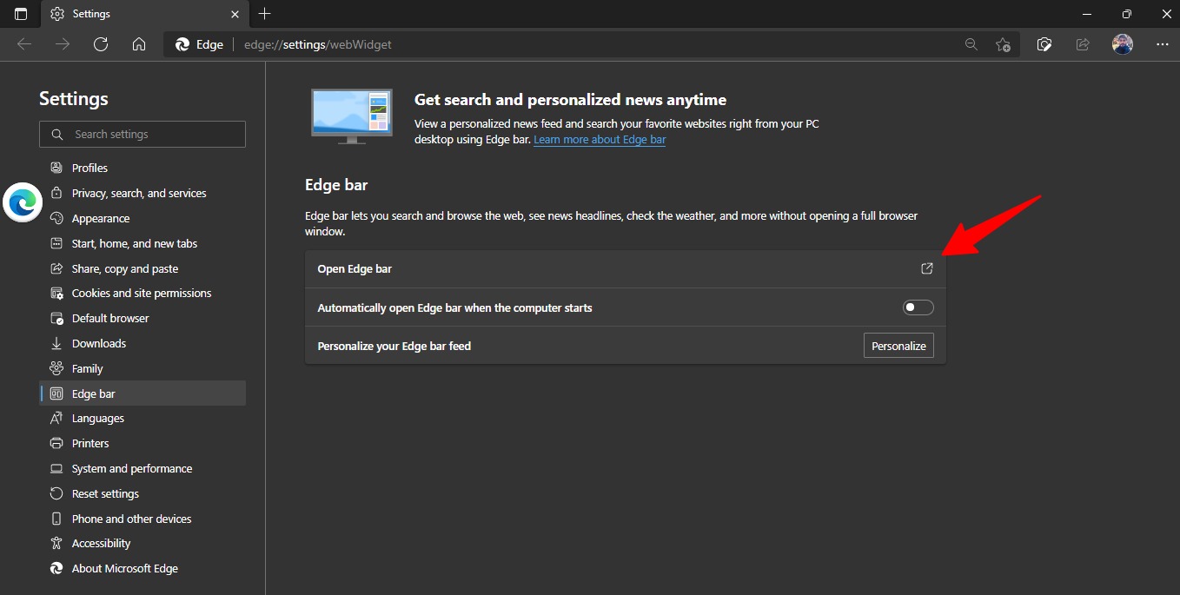The width and height of the screenshot is (1180, 595).
Task: Click the 'Get search and personalized news anytime' heading
Action: click(570, 100)
